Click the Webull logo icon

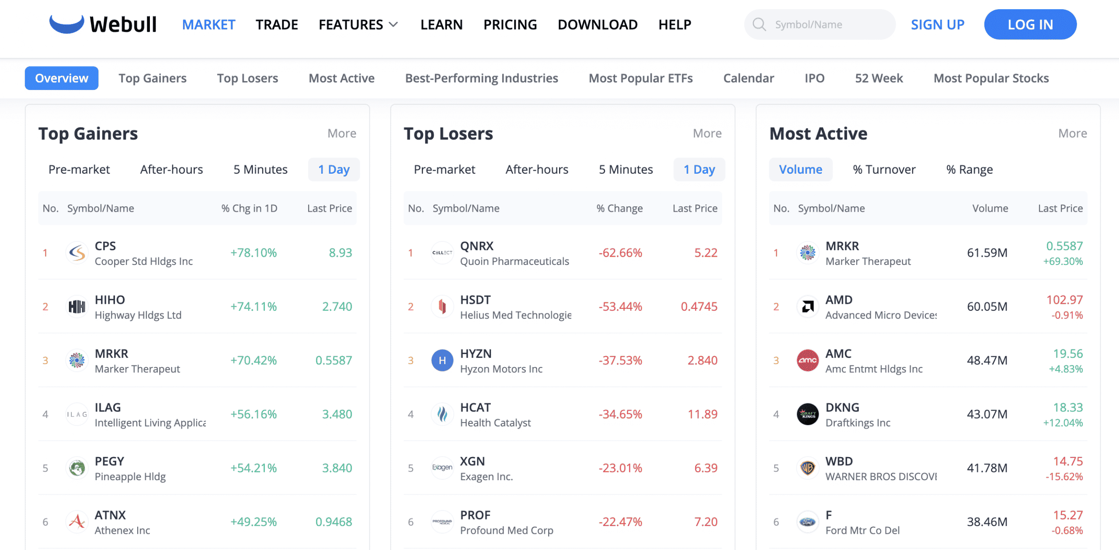pos(66,24)
